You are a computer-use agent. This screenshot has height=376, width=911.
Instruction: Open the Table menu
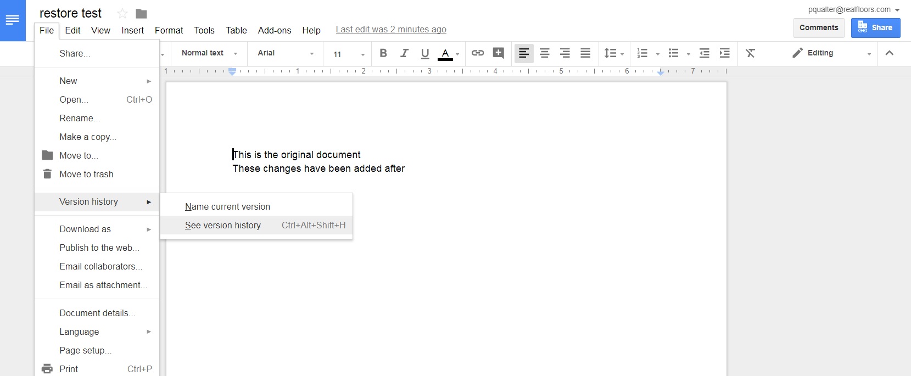[236, 30]
